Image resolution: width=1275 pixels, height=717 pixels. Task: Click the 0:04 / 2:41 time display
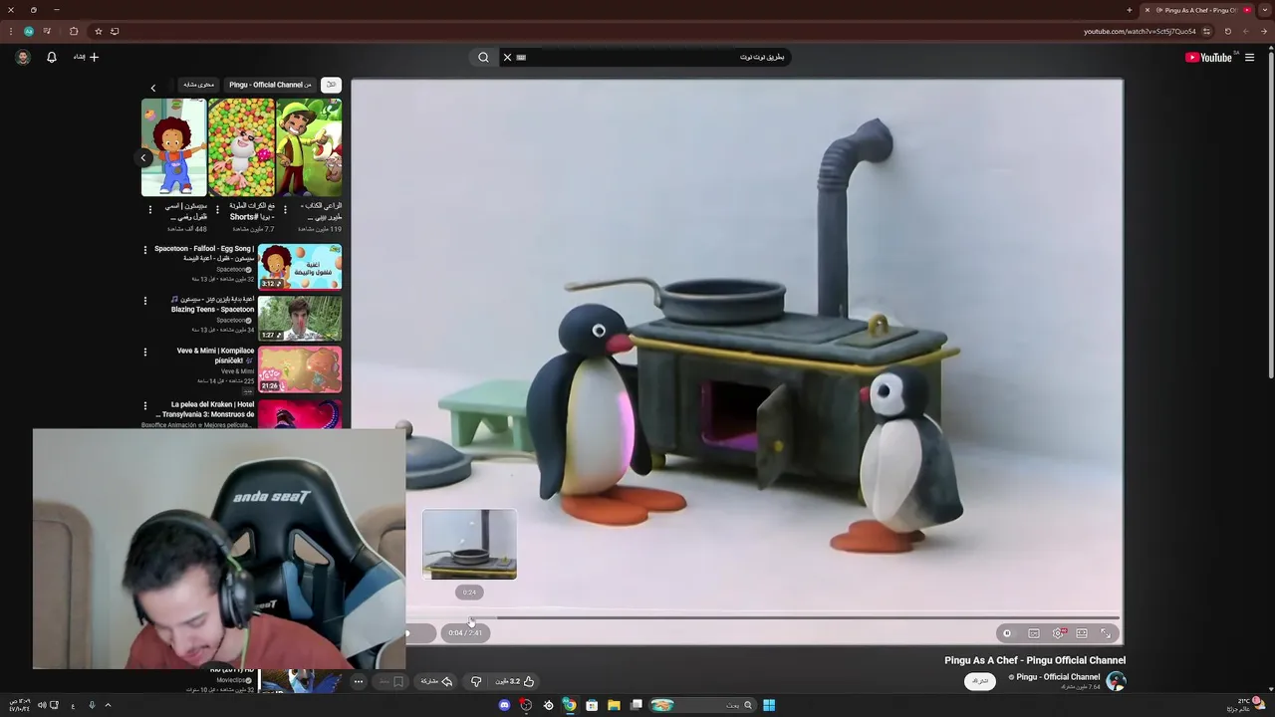465,632
